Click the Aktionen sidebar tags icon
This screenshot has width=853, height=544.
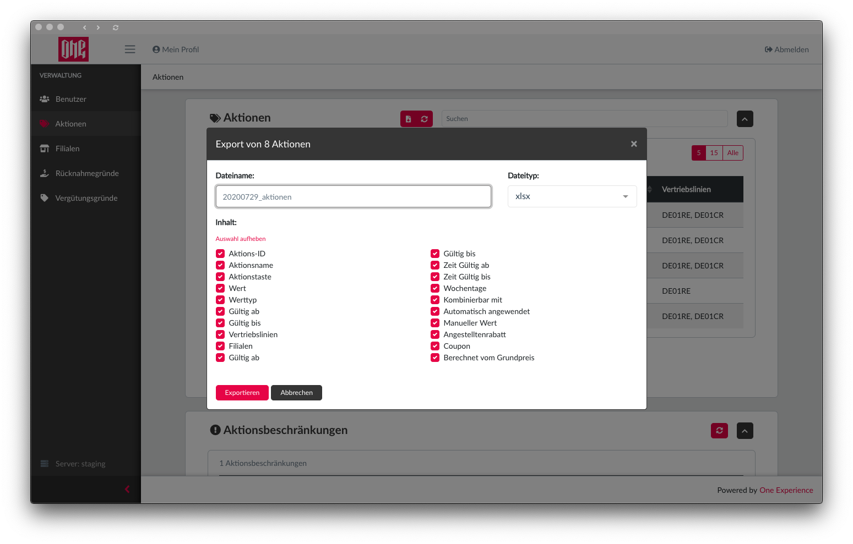click(x=45, y=124)
